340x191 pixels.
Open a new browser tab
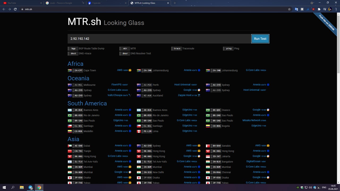pos(175,3)
